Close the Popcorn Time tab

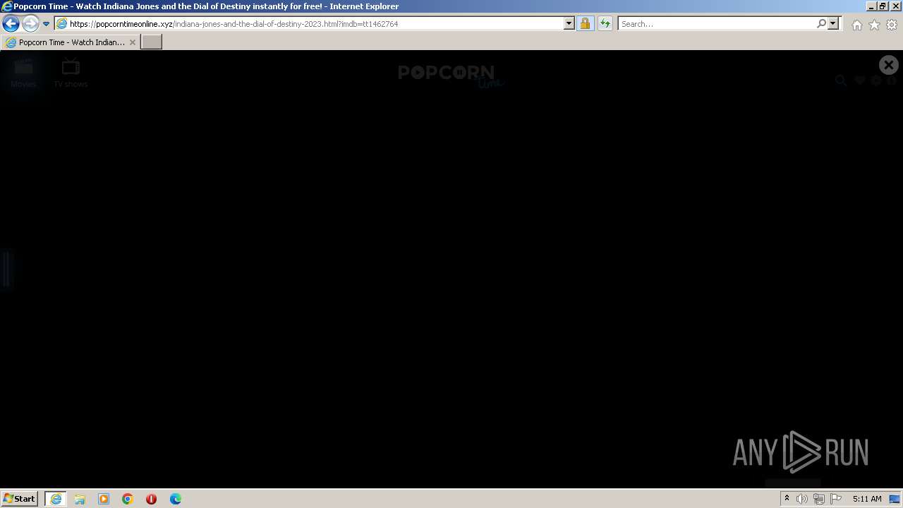(132, 42)
